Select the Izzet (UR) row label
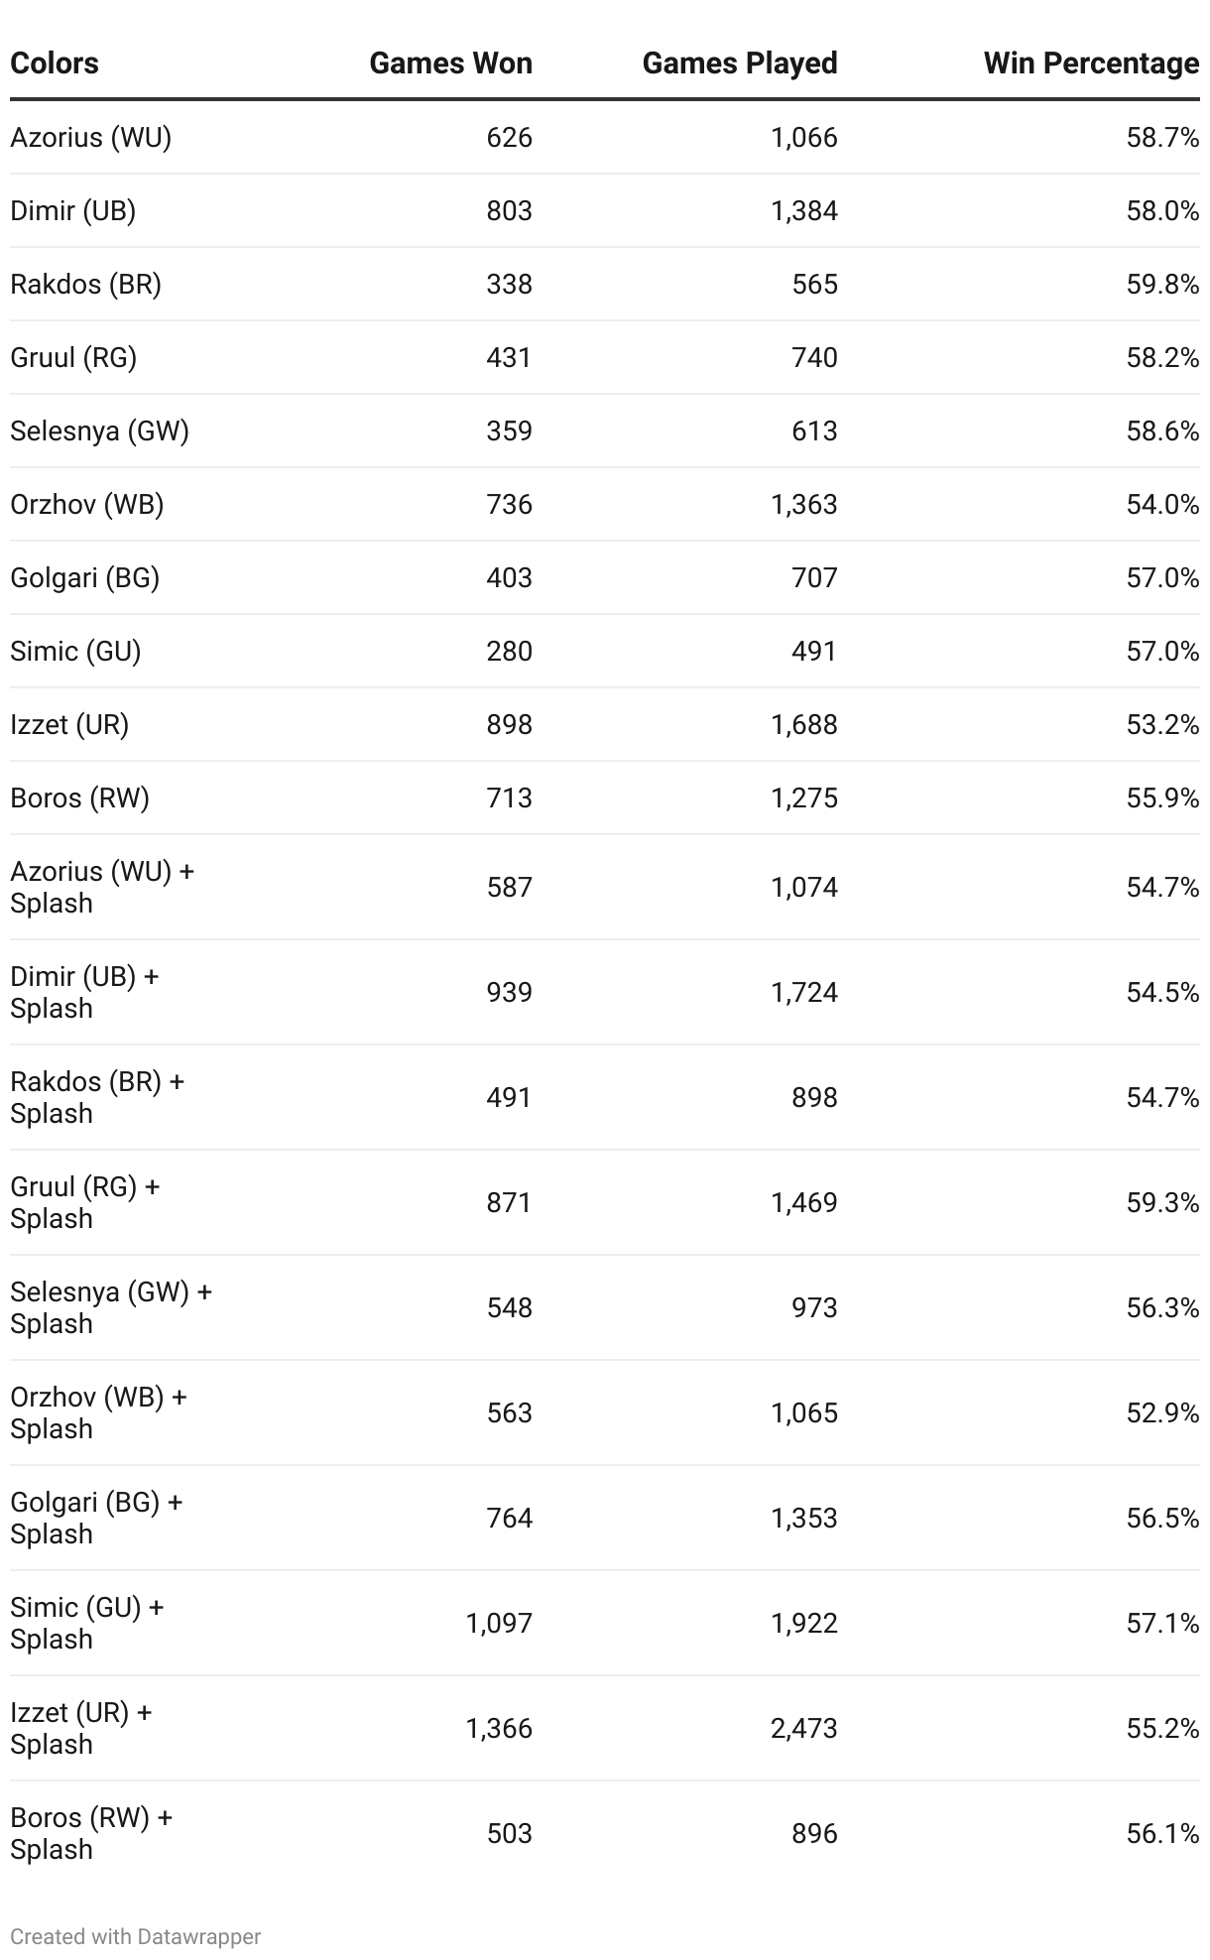The height and width of the screenshot is (1960, 1210). tap(69, 724)
